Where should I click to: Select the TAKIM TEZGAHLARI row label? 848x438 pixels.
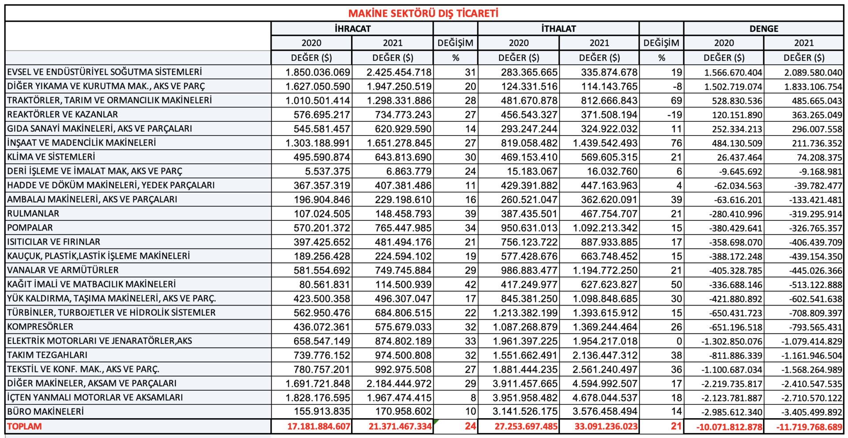pos(47,355)
